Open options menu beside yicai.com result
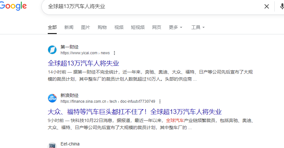 [114, 53]
